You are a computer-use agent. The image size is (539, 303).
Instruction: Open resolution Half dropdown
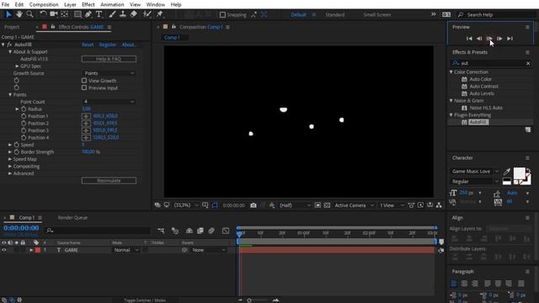coord(295,205)
